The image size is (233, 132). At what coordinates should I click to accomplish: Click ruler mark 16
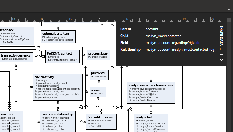tap(99, 19)
